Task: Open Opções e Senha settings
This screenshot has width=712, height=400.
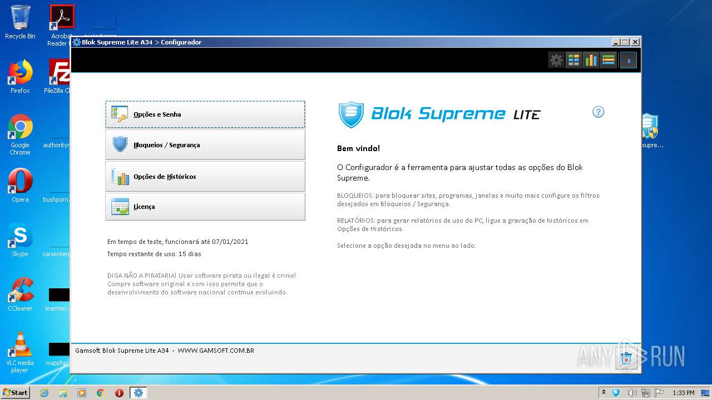Action: pos(205,114)
